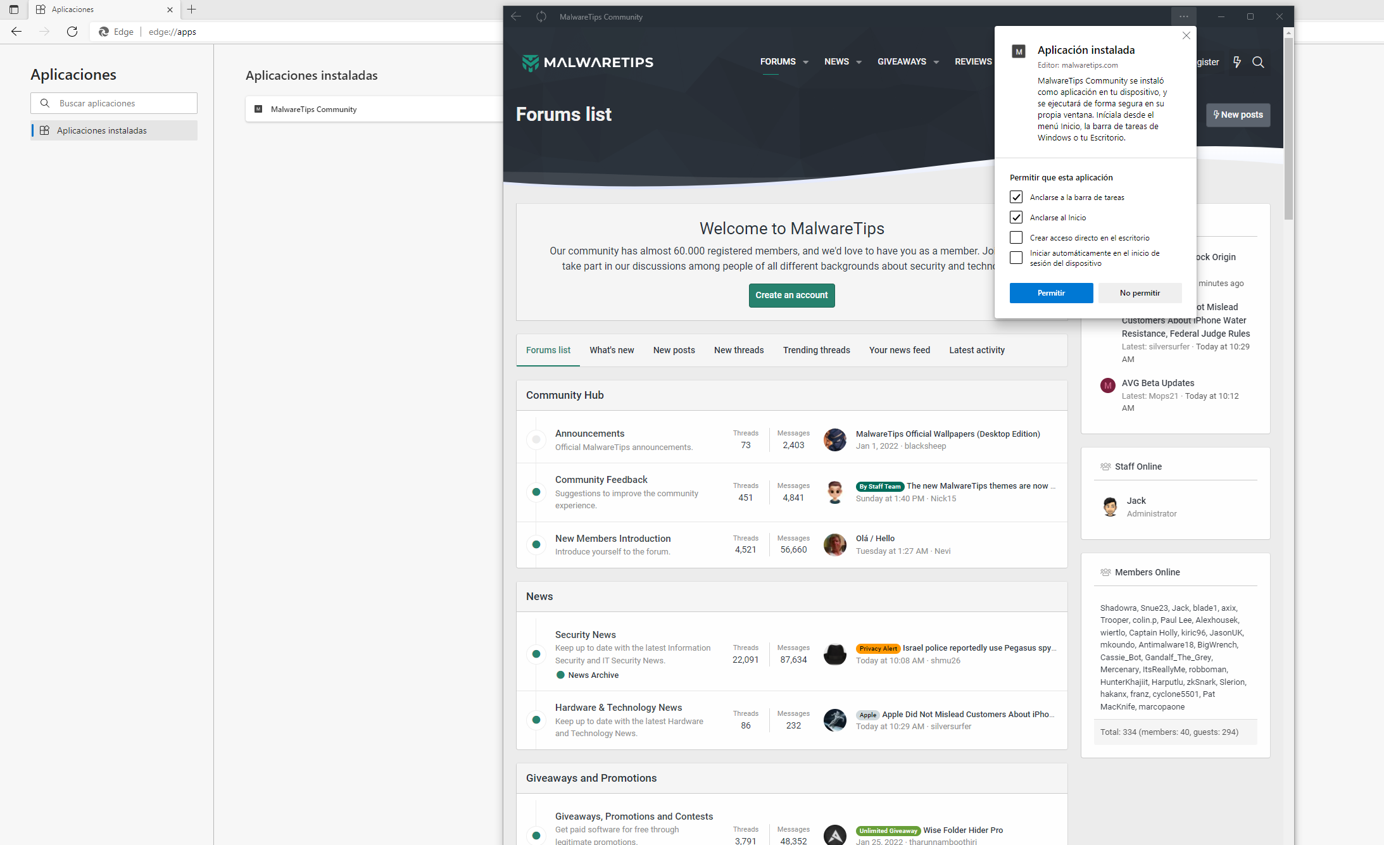This screenshot has width=1384, height=845.
Task: Expand the GIVEAWAYS dropdown arrow
Action: pos(936,62)
